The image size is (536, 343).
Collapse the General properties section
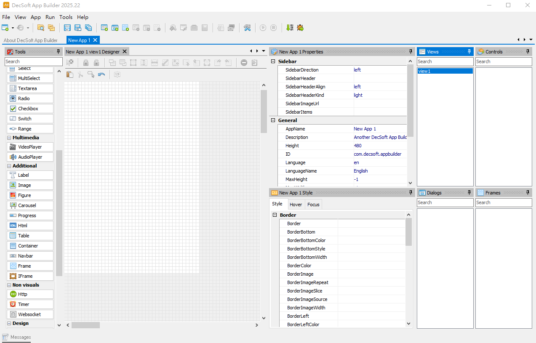pyautogui.click(x=273, y=120)
